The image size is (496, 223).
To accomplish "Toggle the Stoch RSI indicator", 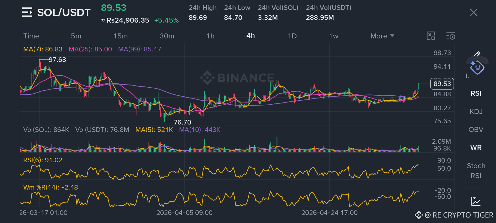I will [476, 171].
